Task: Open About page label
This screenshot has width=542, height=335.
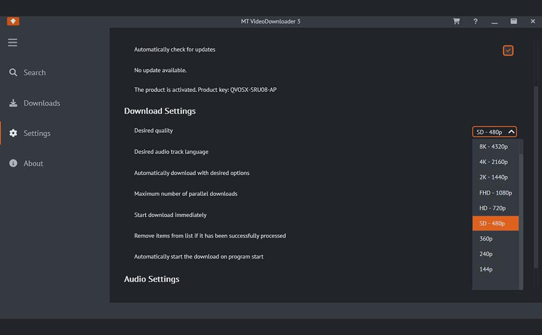Action: [x=33, y=164]
